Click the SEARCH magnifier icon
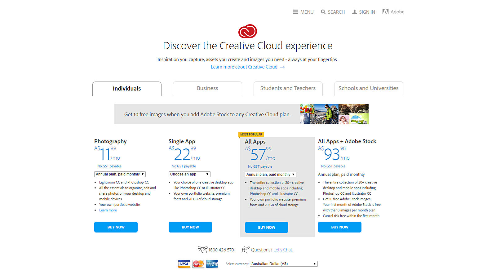The width and height of the screenshot is (496, 279). point(323,12)
